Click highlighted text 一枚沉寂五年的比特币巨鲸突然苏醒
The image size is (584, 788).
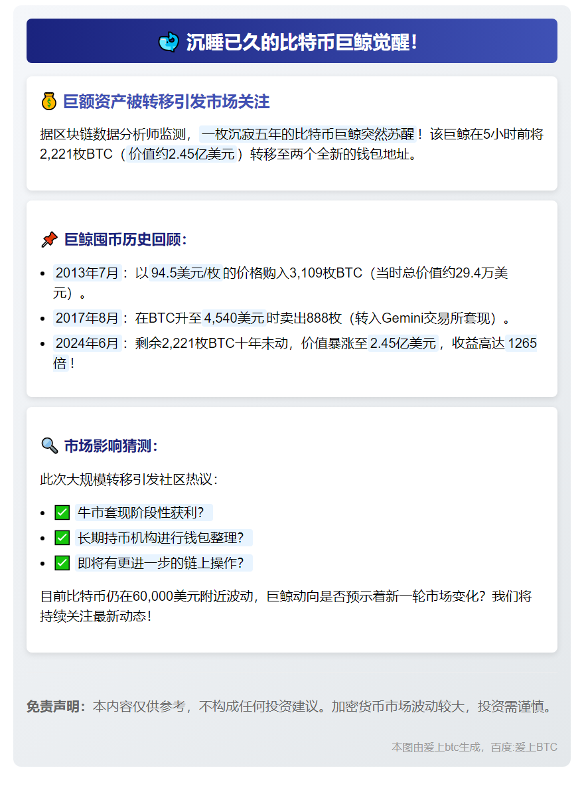(x=308, y=134)
